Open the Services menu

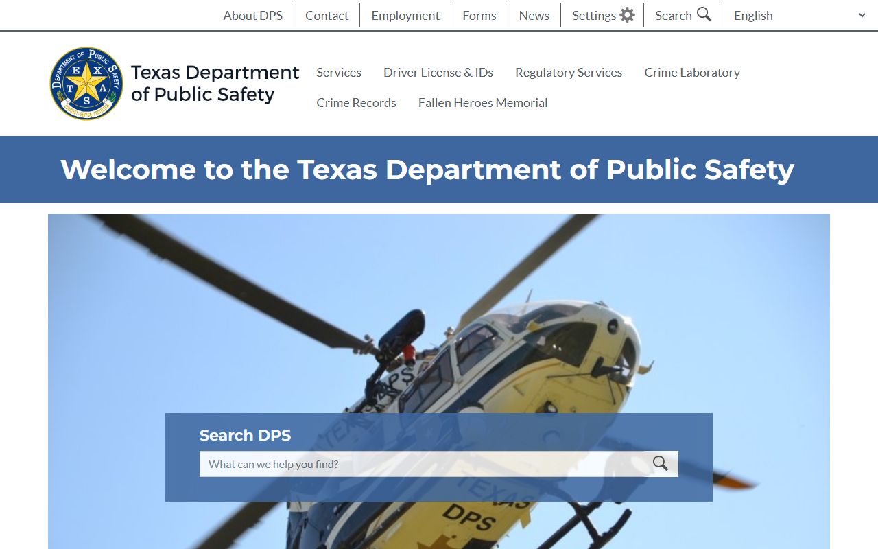tap(339, 73)
